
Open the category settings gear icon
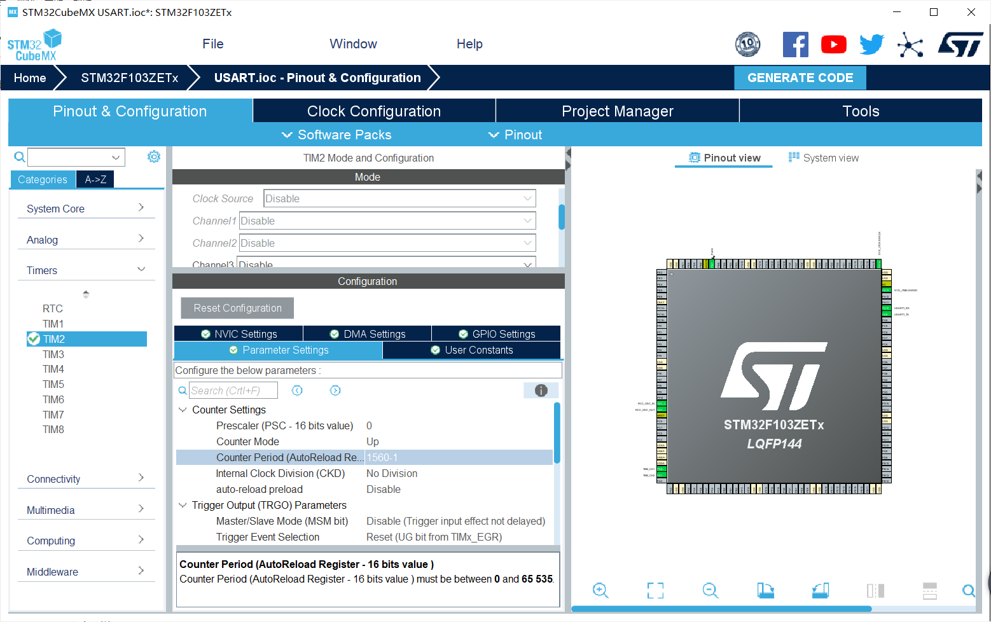click(154, 156)
